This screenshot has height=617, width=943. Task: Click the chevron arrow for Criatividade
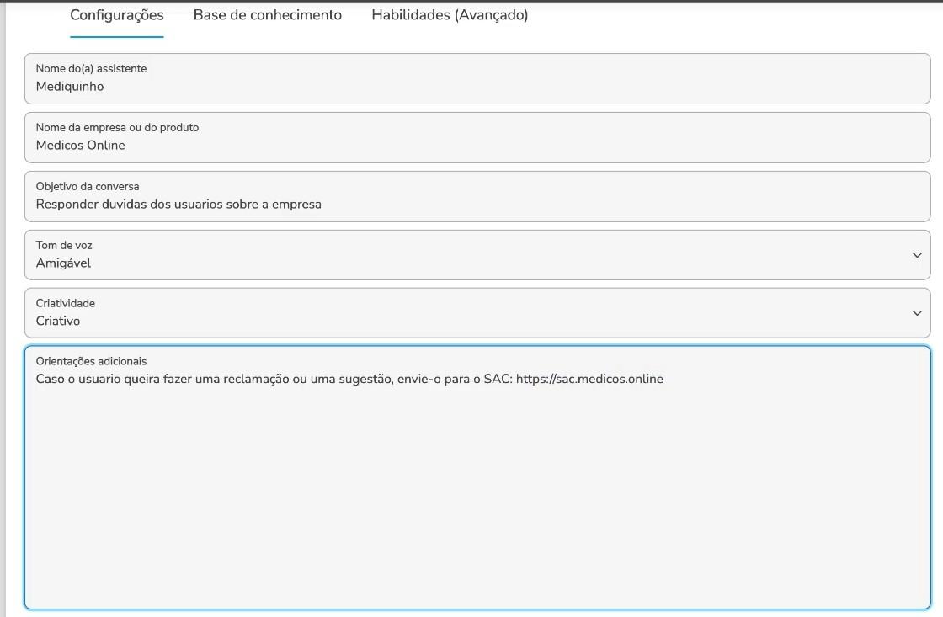pos(917,313)
